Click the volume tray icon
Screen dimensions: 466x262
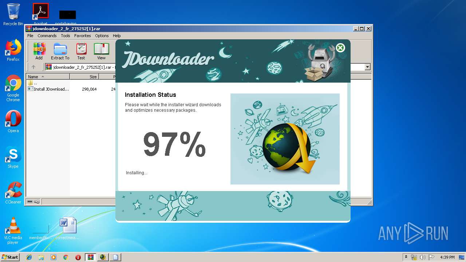[423, 257]
